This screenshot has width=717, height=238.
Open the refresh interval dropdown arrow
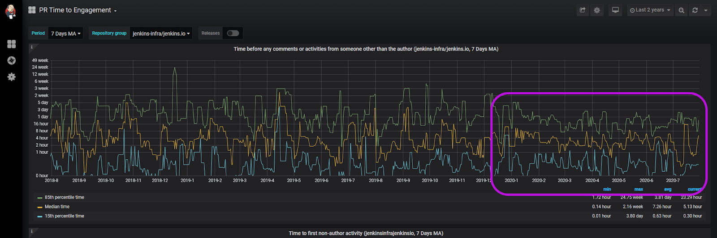tap(706, 10)
